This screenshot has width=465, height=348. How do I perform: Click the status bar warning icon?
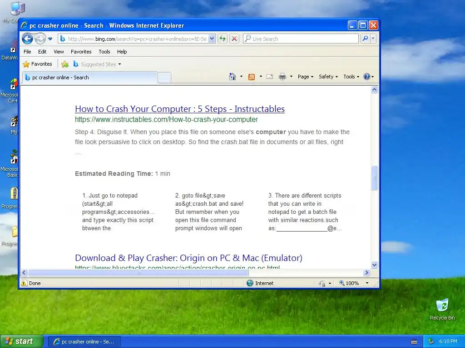[x=24, y=283]
